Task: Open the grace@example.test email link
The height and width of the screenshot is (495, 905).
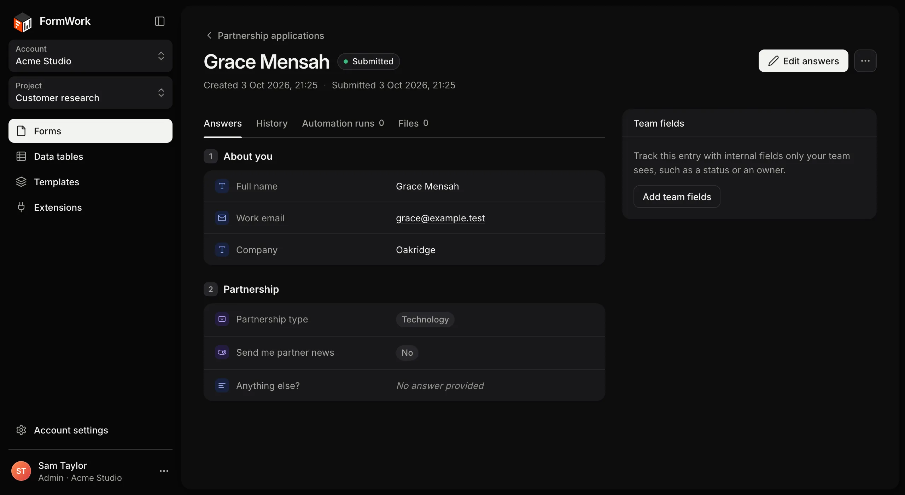Action: tap(440, 218)
